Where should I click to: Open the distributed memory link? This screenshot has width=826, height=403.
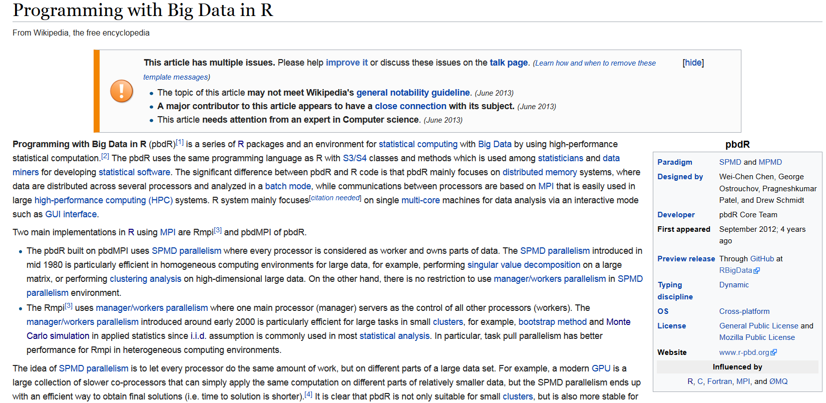click(540, 172)
